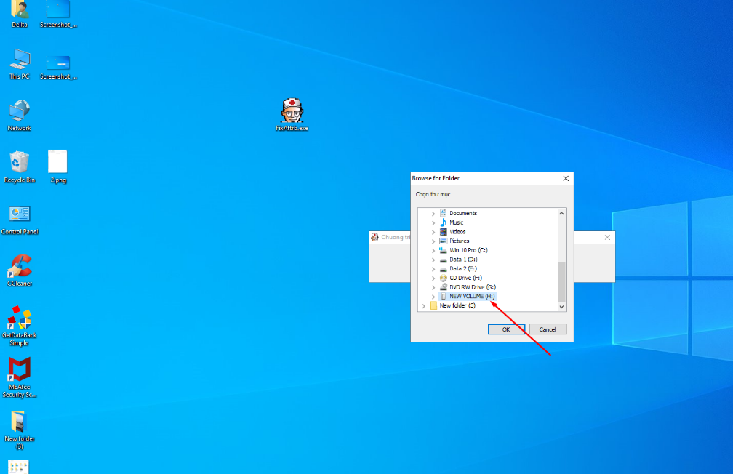Click the Pictures icon in tree
The width and height of the screenshot is (733, 474).
443,241
